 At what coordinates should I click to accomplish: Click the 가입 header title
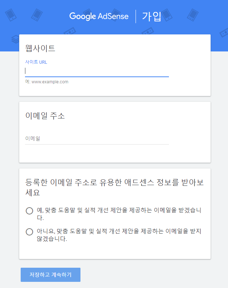pyautogui.click(x=152, y=16)
